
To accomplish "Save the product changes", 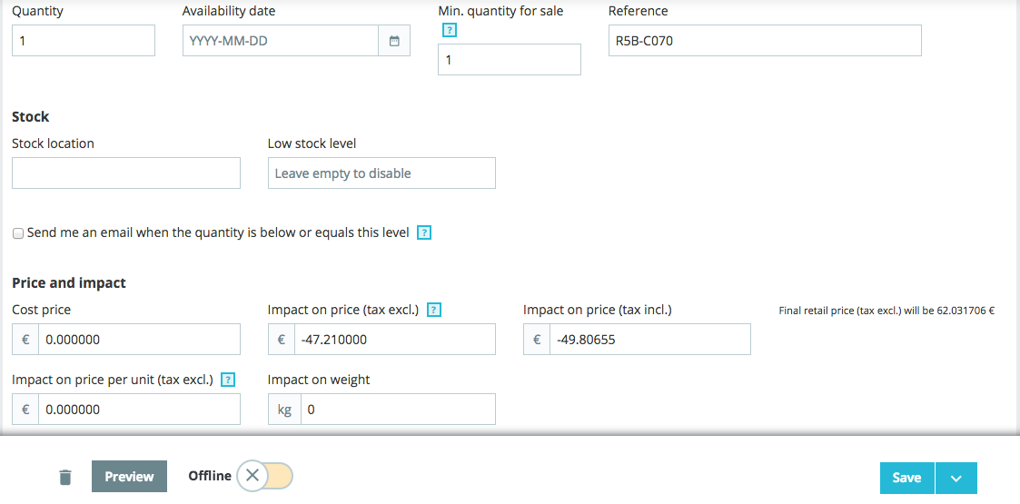I will click(906, 478).
